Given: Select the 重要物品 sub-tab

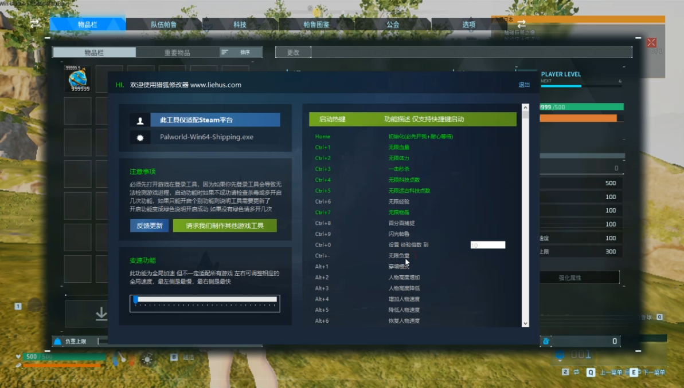Looking at the screenshot, I should pyautogui.click(x=177, y=52).
